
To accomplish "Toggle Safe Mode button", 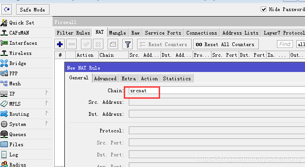I will (33, 10).
